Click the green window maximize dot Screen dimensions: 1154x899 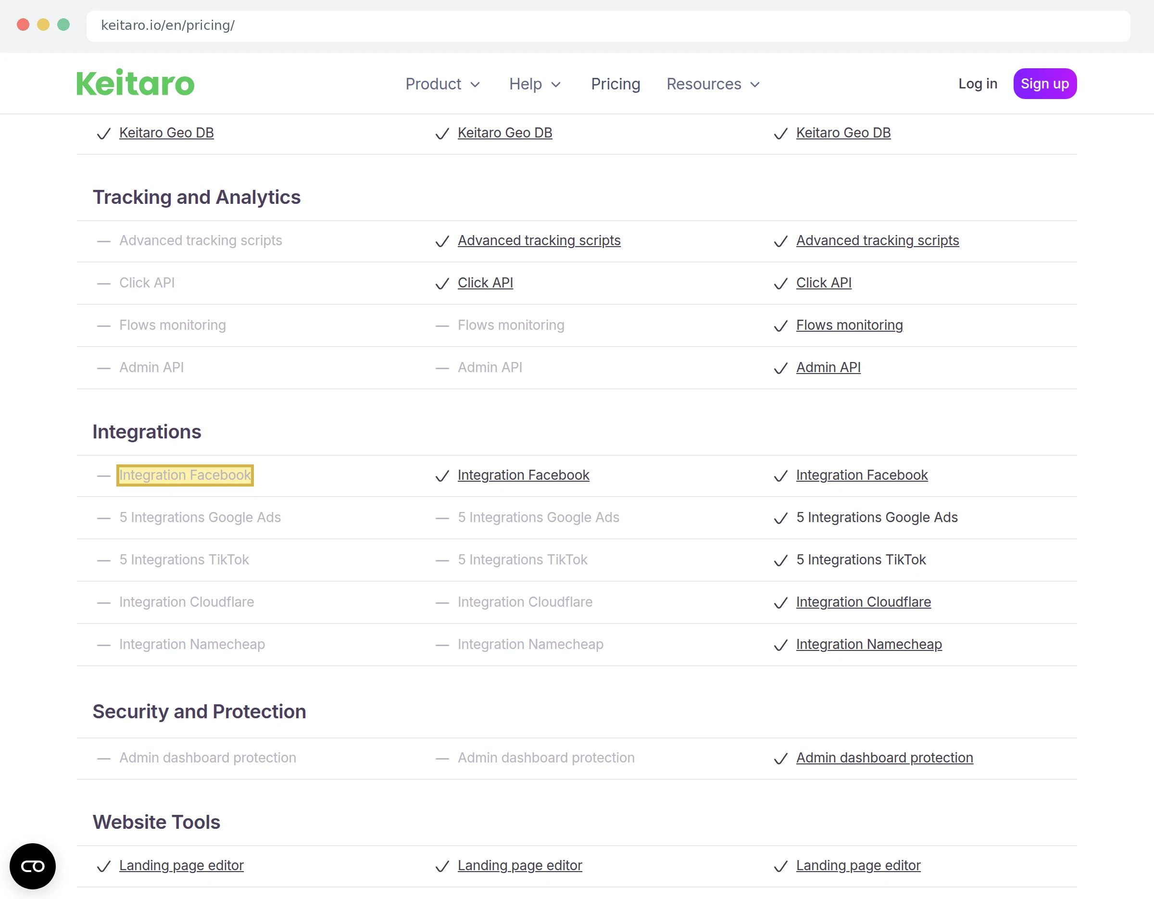[x=63, y=25]
